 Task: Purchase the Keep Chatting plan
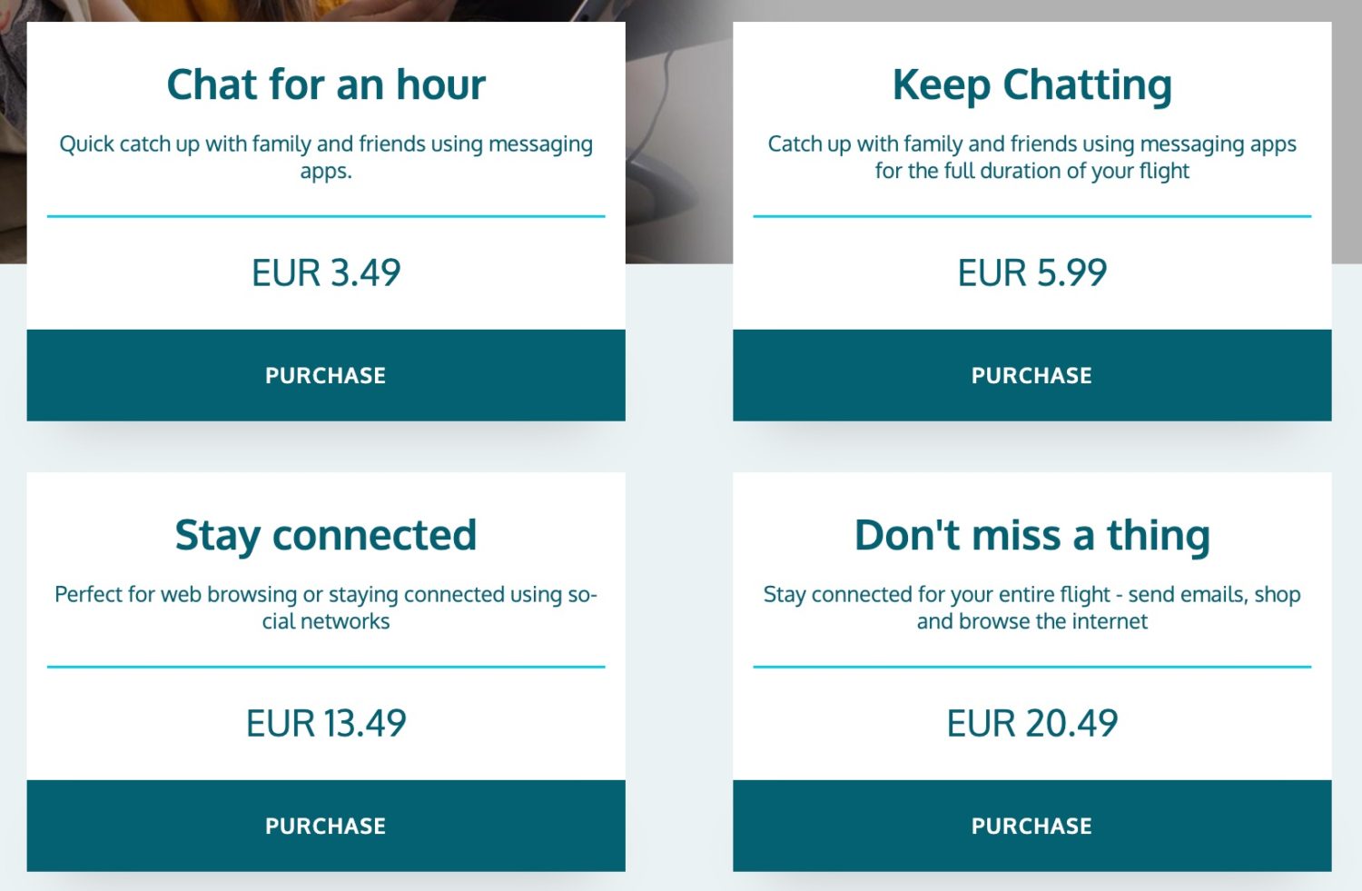click(1031, 374)
